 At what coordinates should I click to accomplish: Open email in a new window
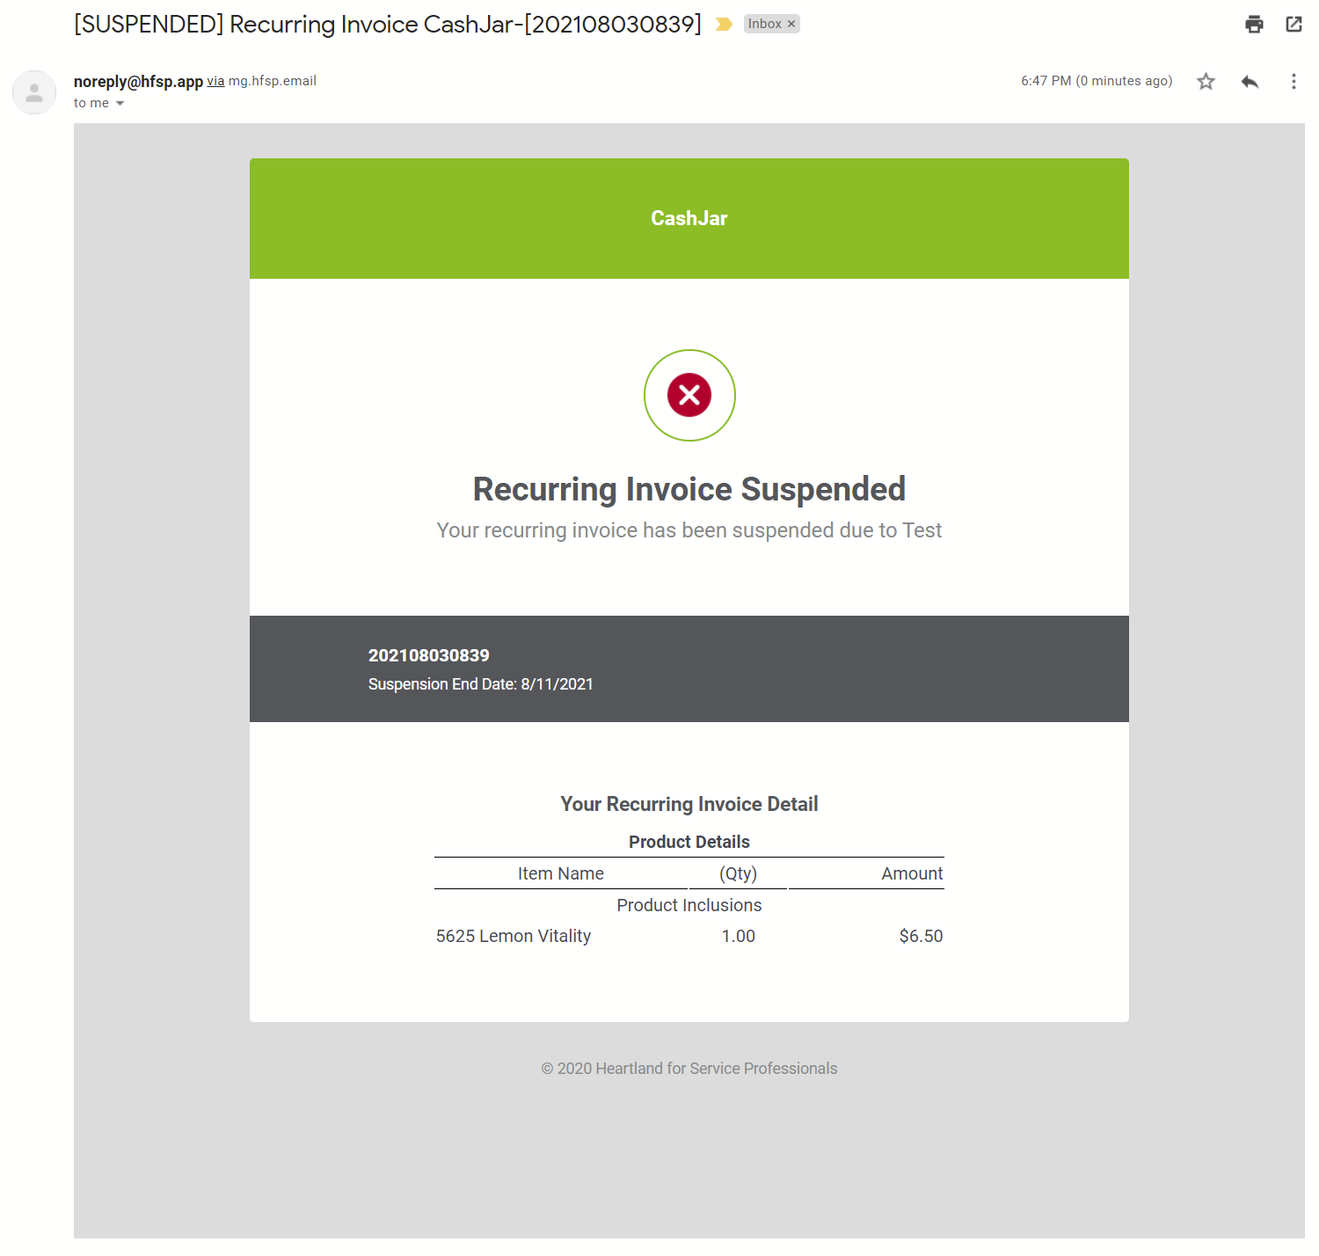1293,24
